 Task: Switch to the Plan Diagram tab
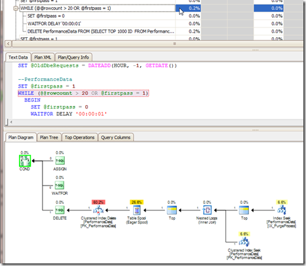pos(21,137)
